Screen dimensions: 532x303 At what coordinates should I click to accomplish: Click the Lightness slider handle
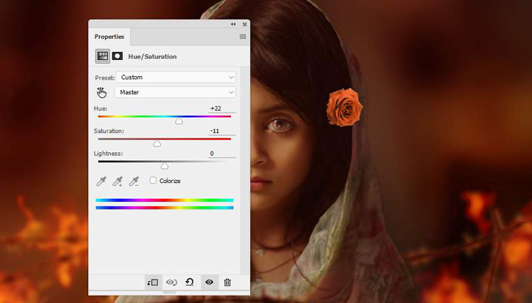[x=164, y=166]
